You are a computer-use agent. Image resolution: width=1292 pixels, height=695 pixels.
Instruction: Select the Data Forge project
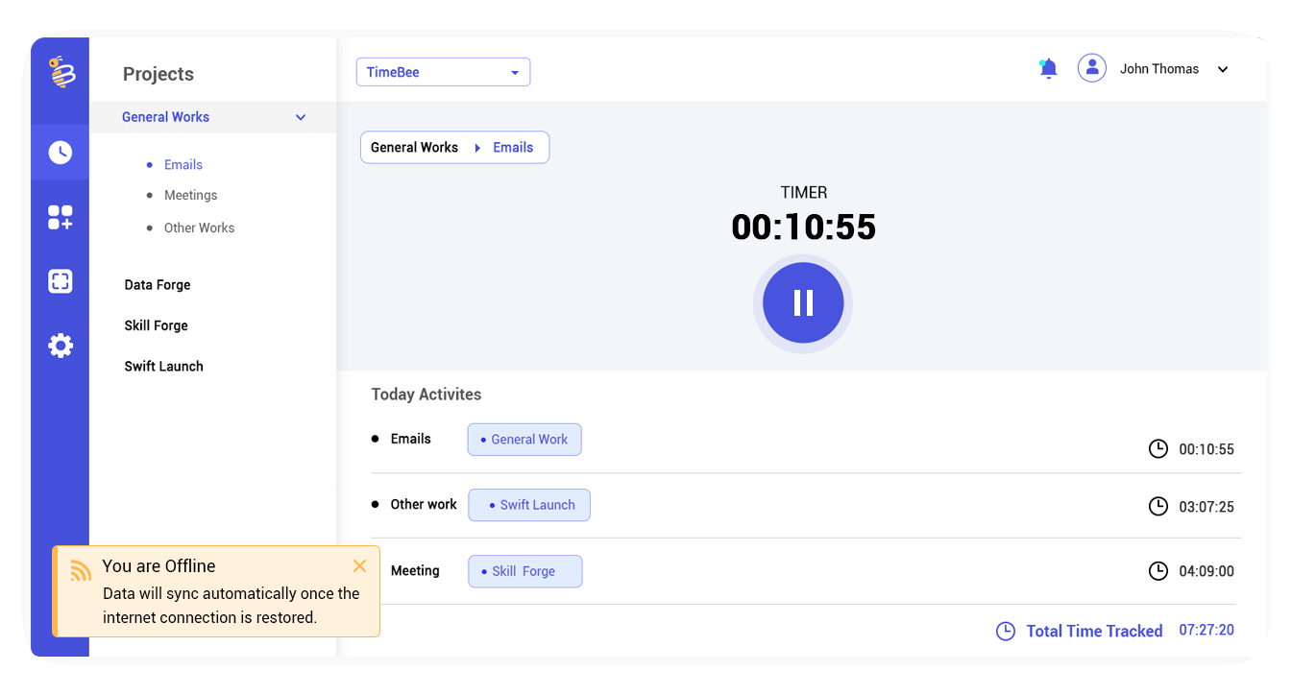157,284
